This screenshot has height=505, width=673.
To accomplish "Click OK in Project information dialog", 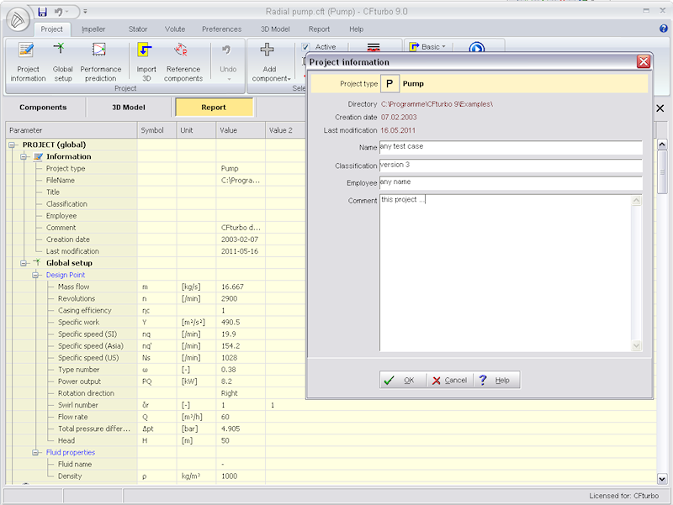I will click(403, 381).
